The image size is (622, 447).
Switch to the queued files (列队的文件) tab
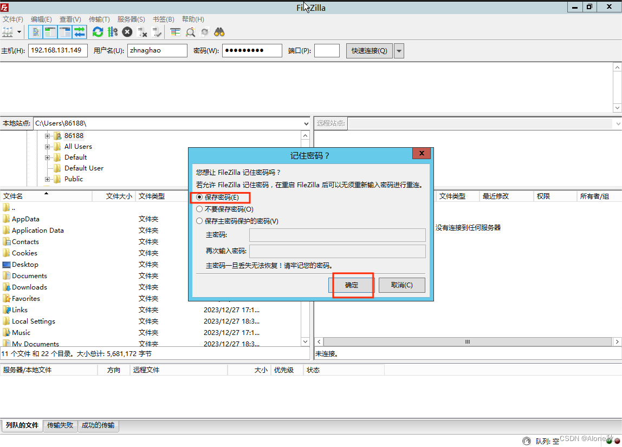(22, 425)
